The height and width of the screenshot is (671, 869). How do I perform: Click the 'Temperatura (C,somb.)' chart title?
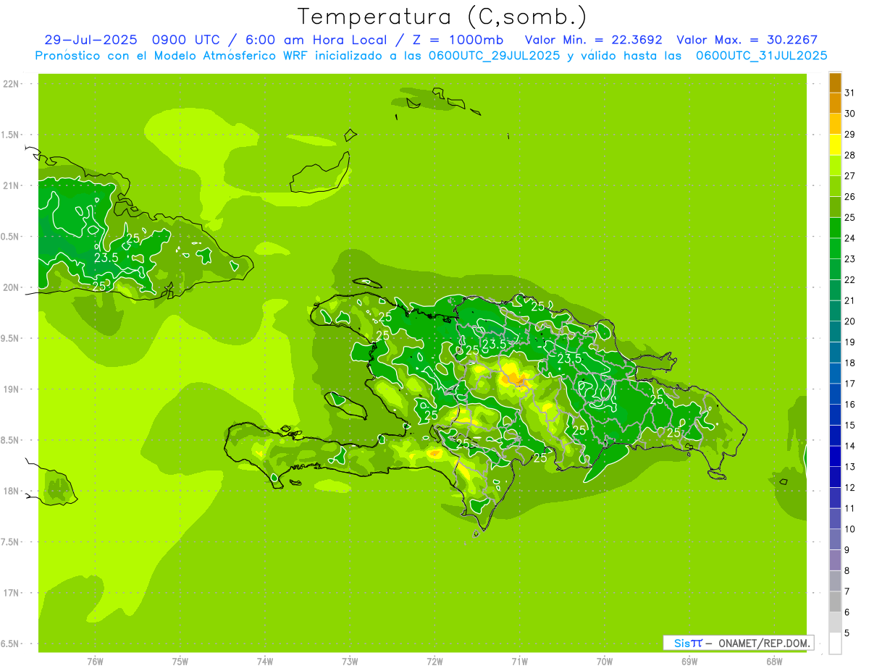tap(442, 17)
